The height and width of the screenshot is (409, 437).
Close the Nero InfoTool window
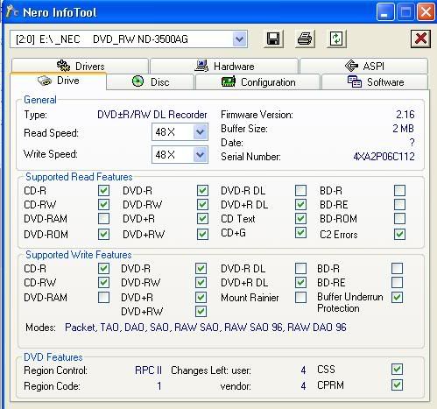[426, 12]
